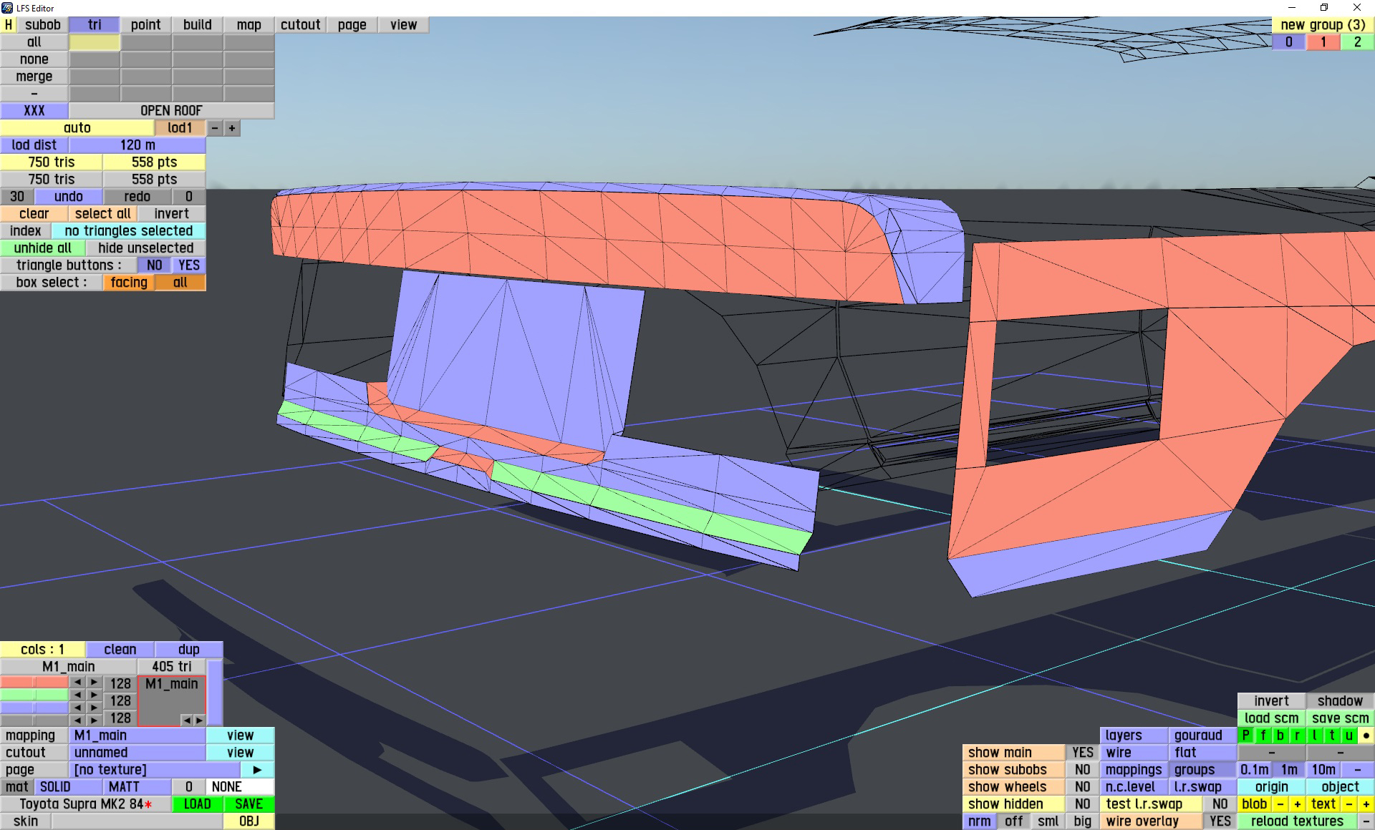Toggle wire overlay YES setting
1375x830 pixels.
coord(1220,821)
